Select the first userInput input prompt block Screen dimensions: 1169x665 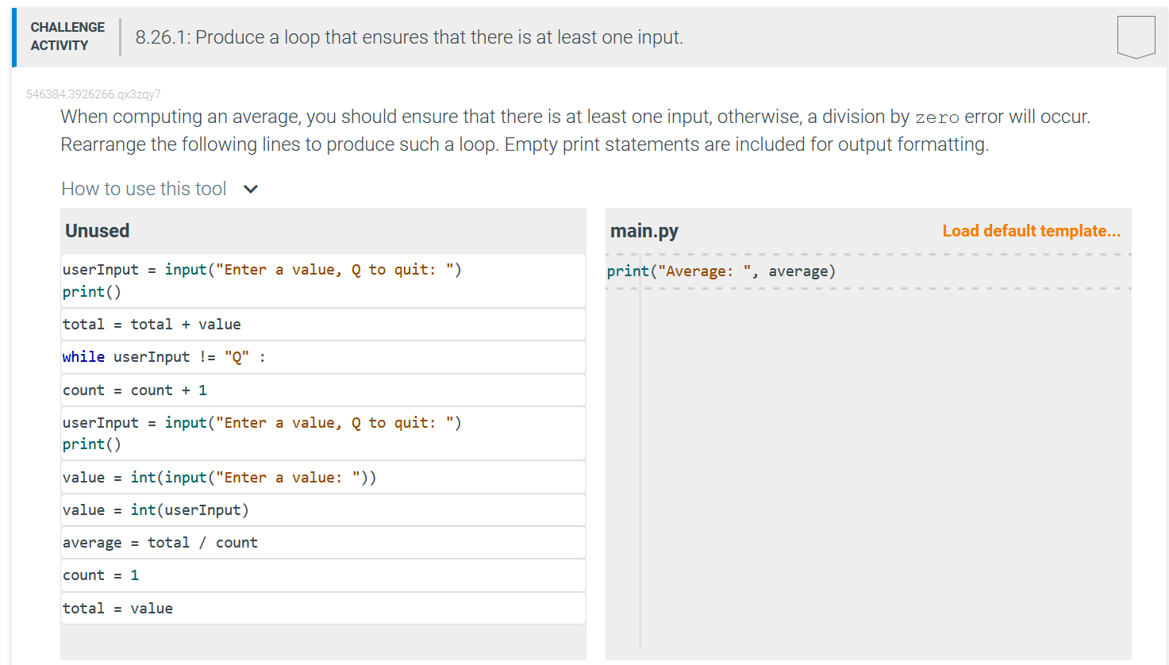click(x=323, y=280)
